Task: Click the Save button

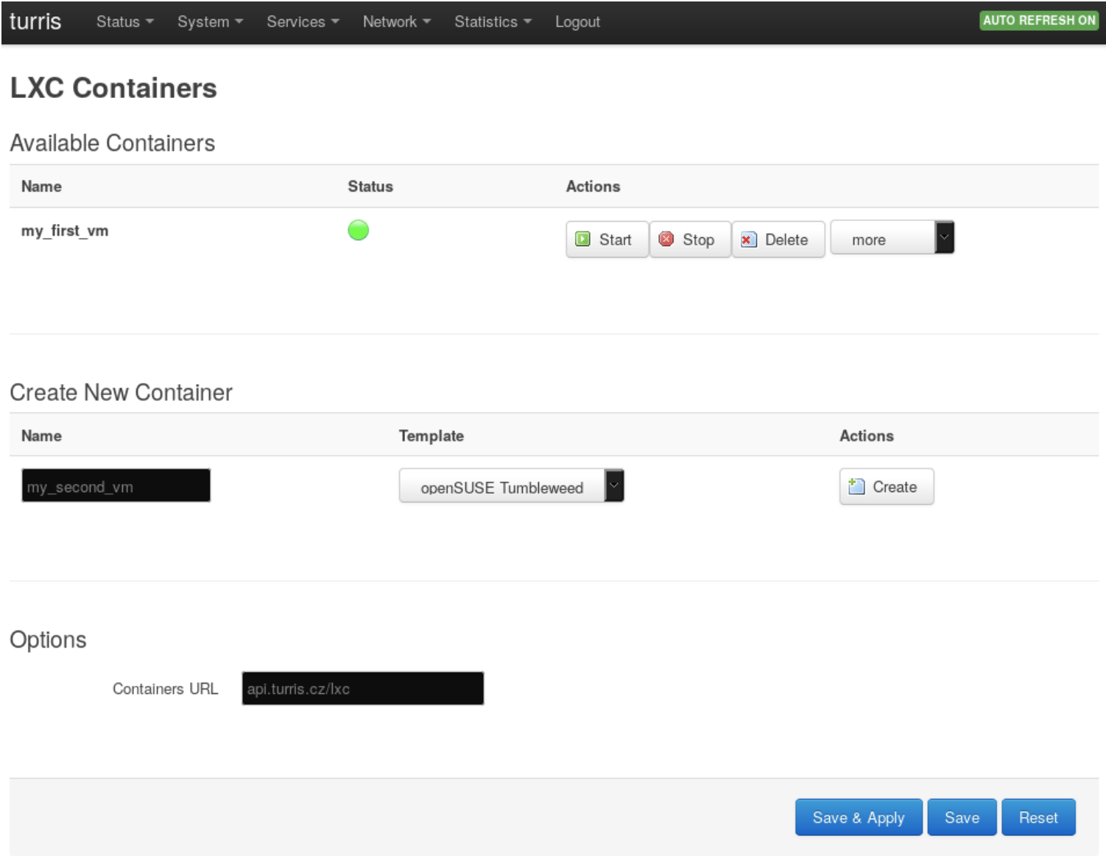Action: [x=961, y=818]
